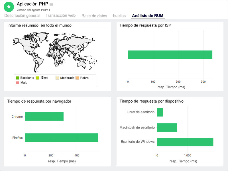
Task: Switch to the Transacción web tab
Action: pyautogui.click(x=60, y=16)
